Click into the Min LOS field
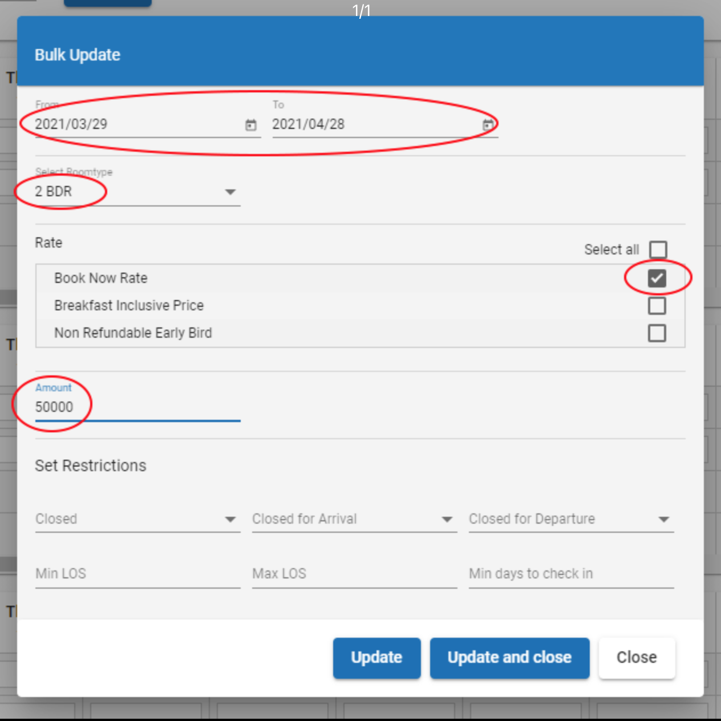 click(137, 574)
